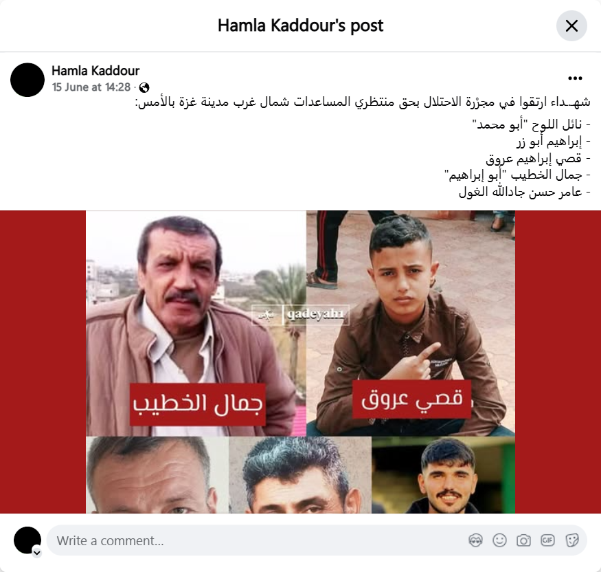Viewport: 601px width, 572px height.
Task: Click the Hamla Kaddour author name link
Action: pos(95,71)
